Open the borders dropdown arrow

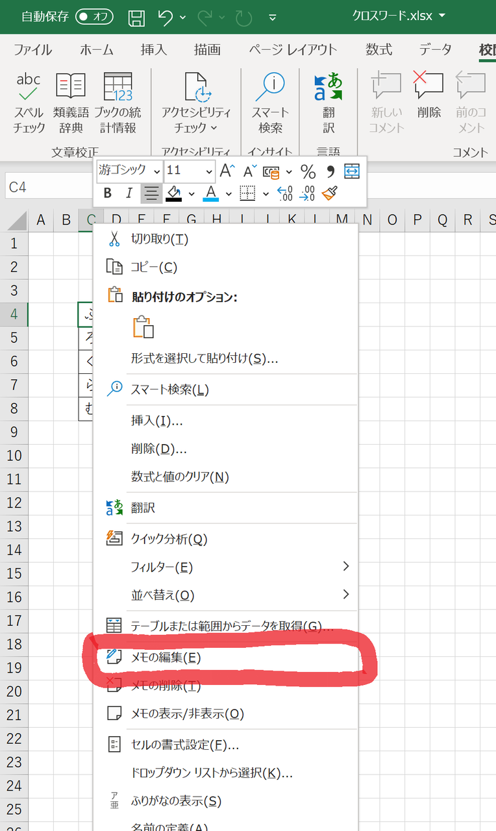(x=266, y=193)
